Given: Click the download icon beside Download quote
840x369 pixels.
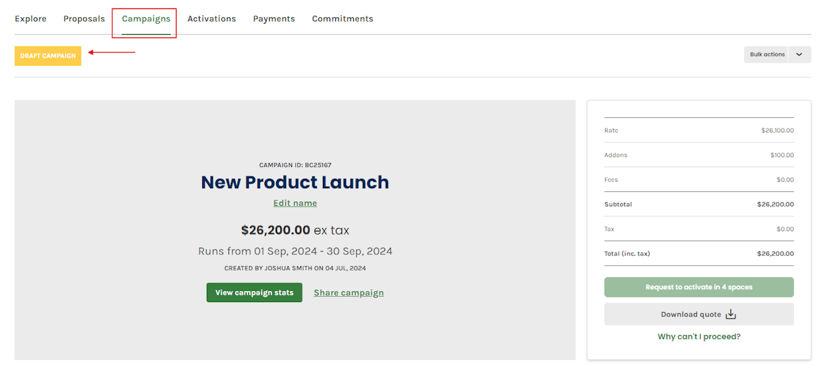Looking at the screenshot, I should [x=730, y=315].
